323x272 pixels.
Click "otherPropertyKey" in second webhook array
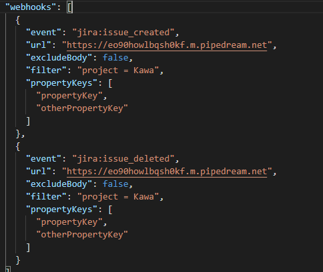82,235
